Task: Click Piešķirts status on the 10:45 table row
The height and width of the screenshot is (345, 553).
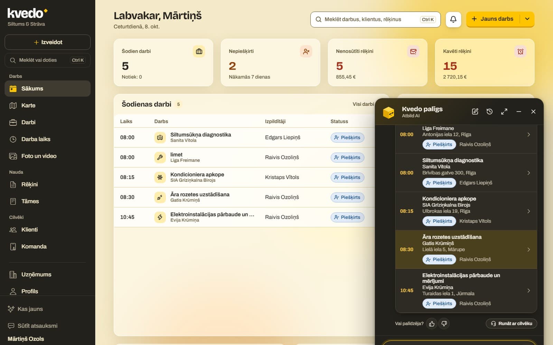Action: (347, 217)
